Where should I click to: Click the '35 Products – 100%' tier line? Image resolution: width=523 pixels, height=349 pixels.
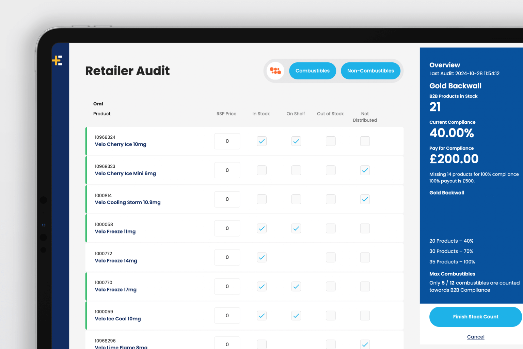click(x=452, y=262)
